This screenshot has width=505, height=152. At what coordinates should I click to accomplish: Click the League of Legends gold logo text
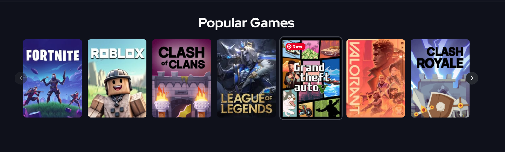click(x=247, y=103)
